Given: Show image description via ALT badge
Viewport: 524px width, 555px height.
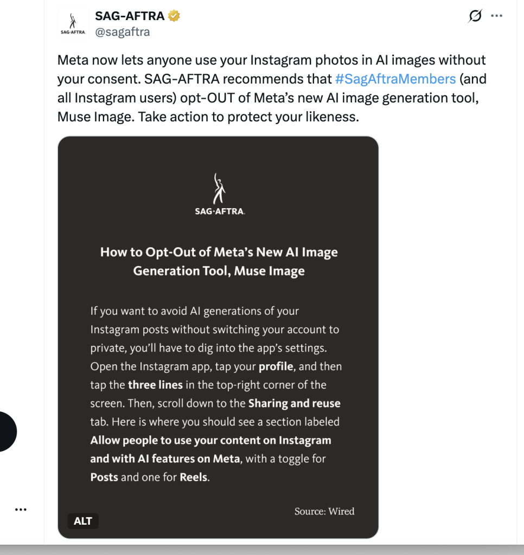Looking at the screenshot, I should point(83,521).
